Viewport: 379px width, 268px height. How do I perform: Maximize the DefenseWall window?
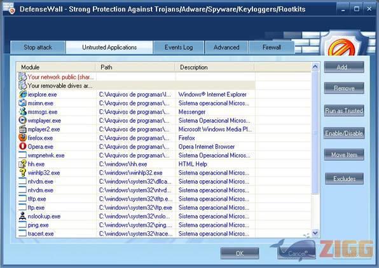(x=357, y=9)
